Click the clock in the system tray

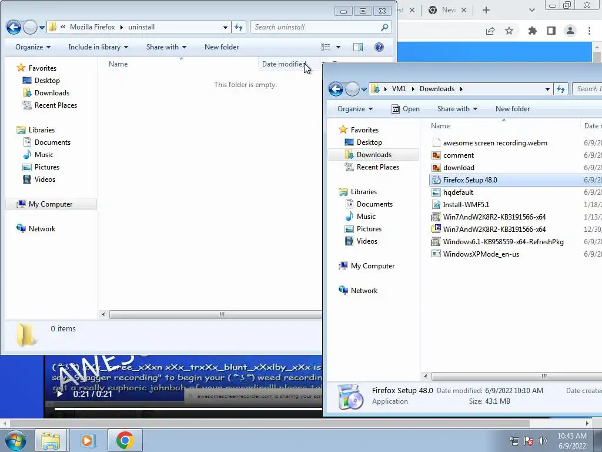pyautogui.click(x=572, y=441)
